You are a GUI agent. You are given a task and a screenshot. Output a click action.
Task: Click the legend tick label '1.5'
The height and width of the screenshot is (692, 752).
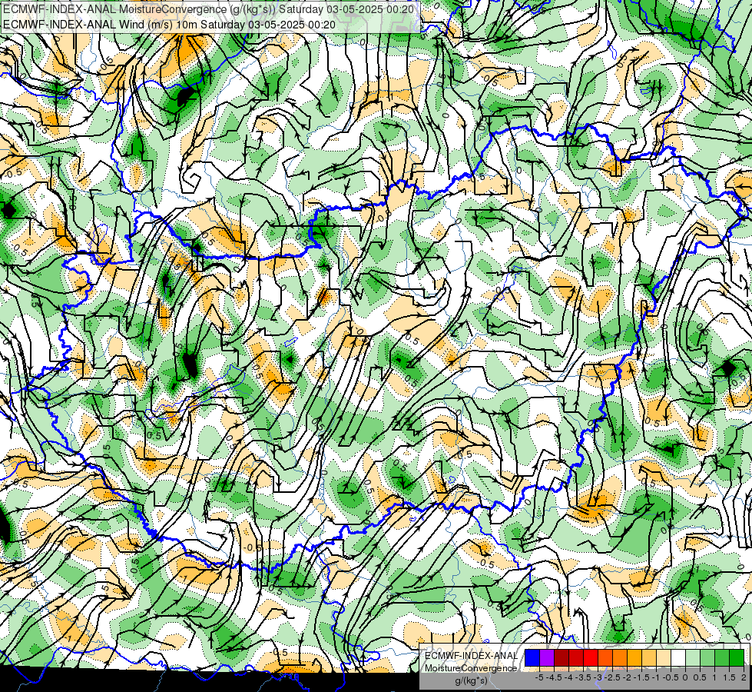(729, 677)
